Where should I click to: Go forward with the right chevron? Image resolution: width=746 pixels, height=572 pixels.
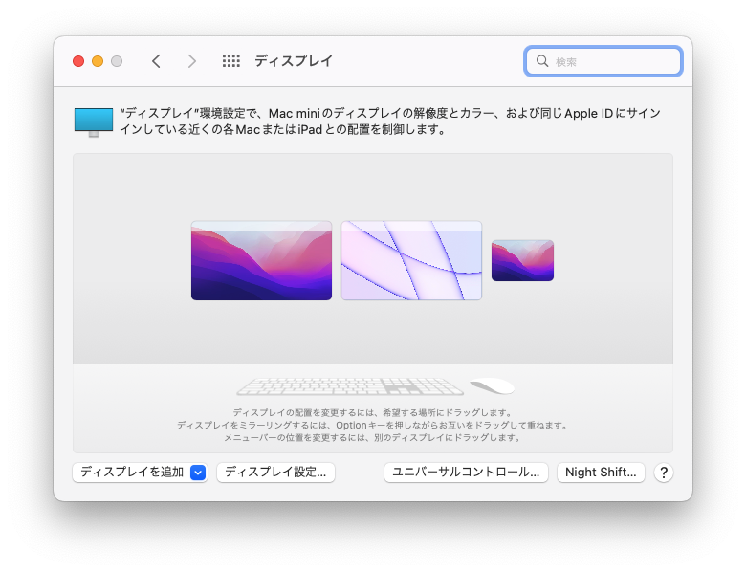point(191,61)
